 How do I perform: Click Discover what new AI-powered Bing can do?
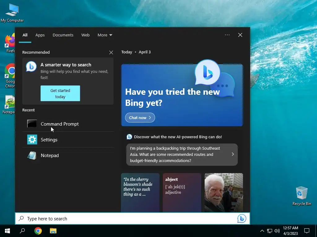[178, 137]
